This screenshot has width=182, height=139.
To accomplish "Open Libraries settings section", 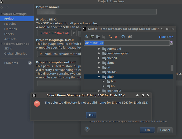I will (11, 29).
